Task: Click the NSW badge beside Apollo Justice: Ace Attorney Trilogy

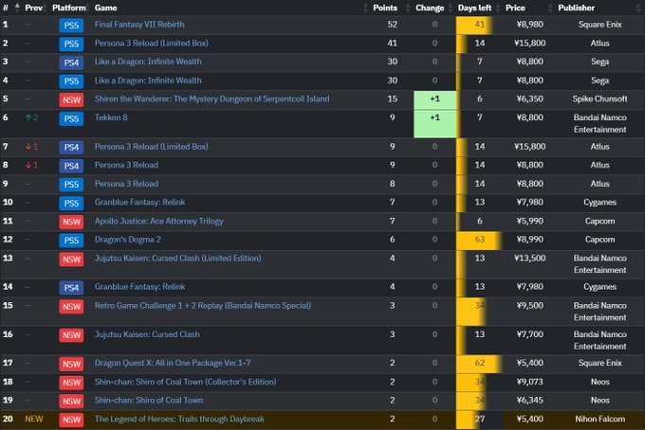Action: point(71,222)
